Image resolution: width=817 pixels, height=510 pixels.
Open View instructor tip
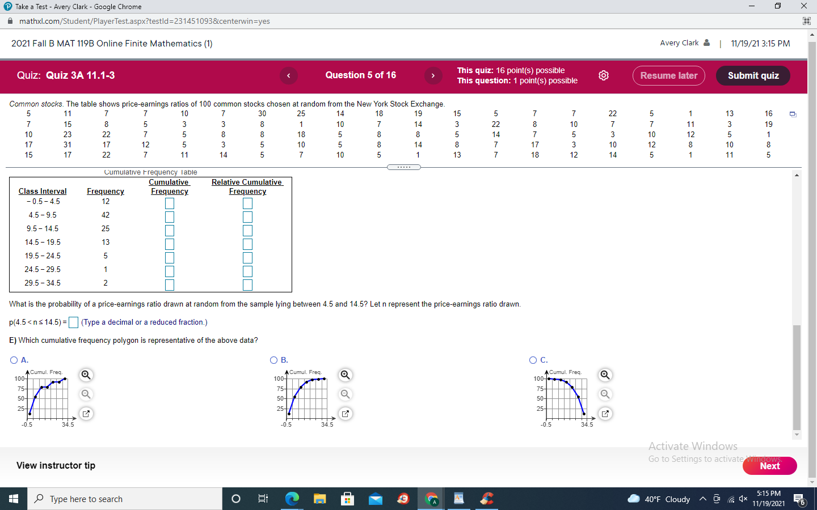click(x=56, y=465)
